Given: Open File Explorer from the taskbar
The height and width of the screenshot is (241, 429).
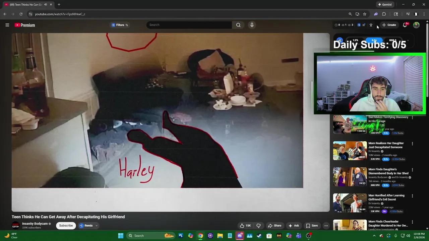Looking at the screenshot, I should 220,236.
